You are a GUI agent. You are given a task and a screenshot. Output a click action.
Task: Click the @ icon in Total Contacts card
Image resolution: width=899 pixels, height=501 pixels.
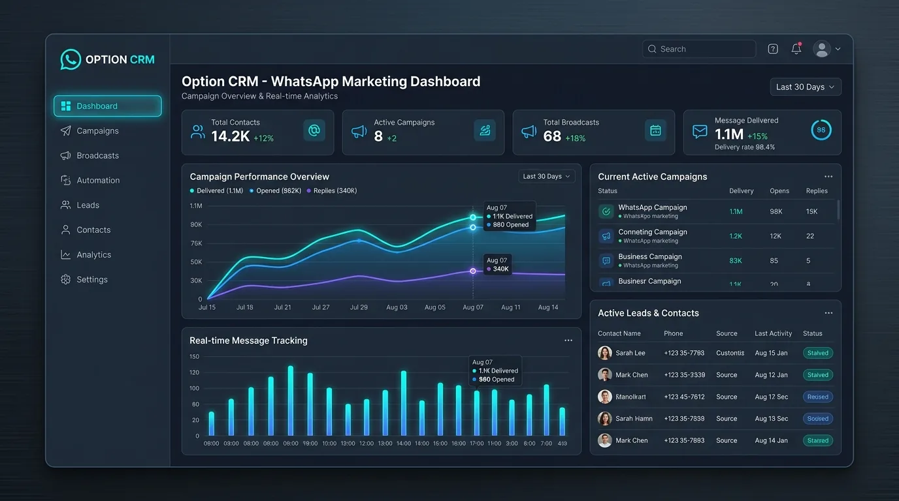pyautogui.click(x=314, y=130)
